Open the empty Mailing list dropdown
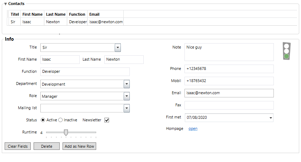Image resolution: width=301 pixels, height=162 pixels. coord(127,108)
